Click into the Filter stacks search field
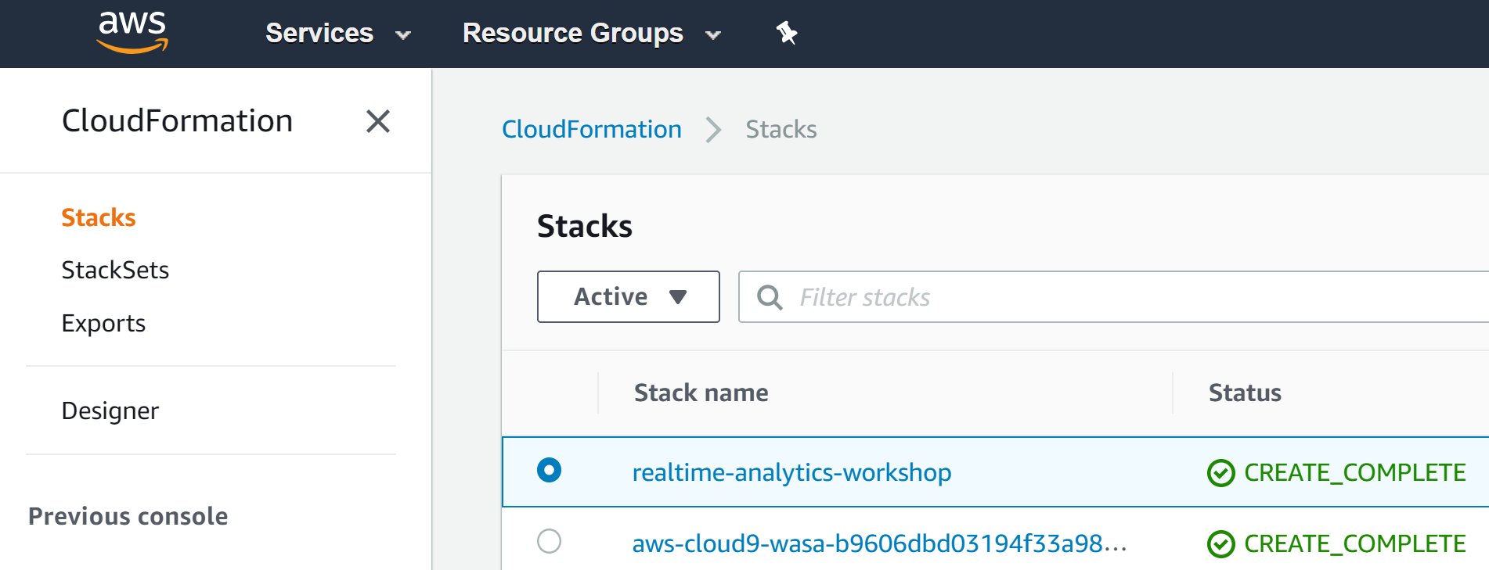Screen dimensions: 1489x570 click(x=1113, y=297)
